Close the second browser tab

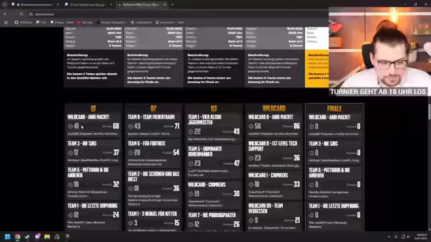tap(111, 5)
